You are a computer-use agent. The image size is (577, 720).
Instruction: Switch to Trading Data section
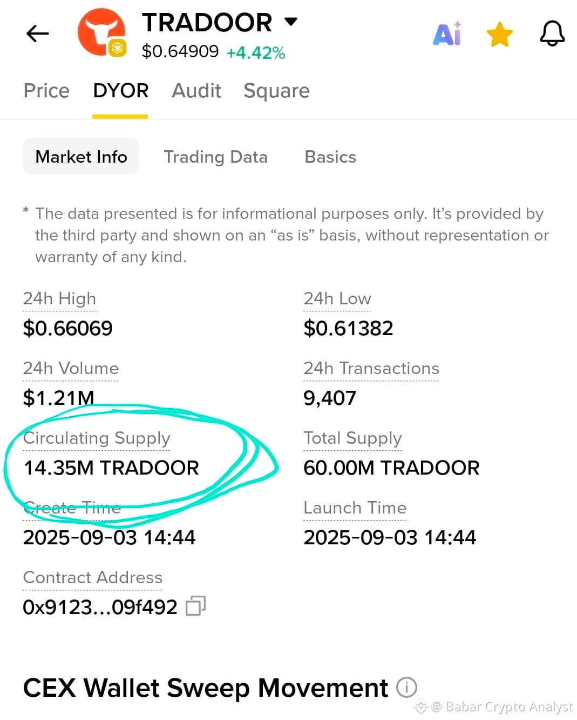coord(216,157)
